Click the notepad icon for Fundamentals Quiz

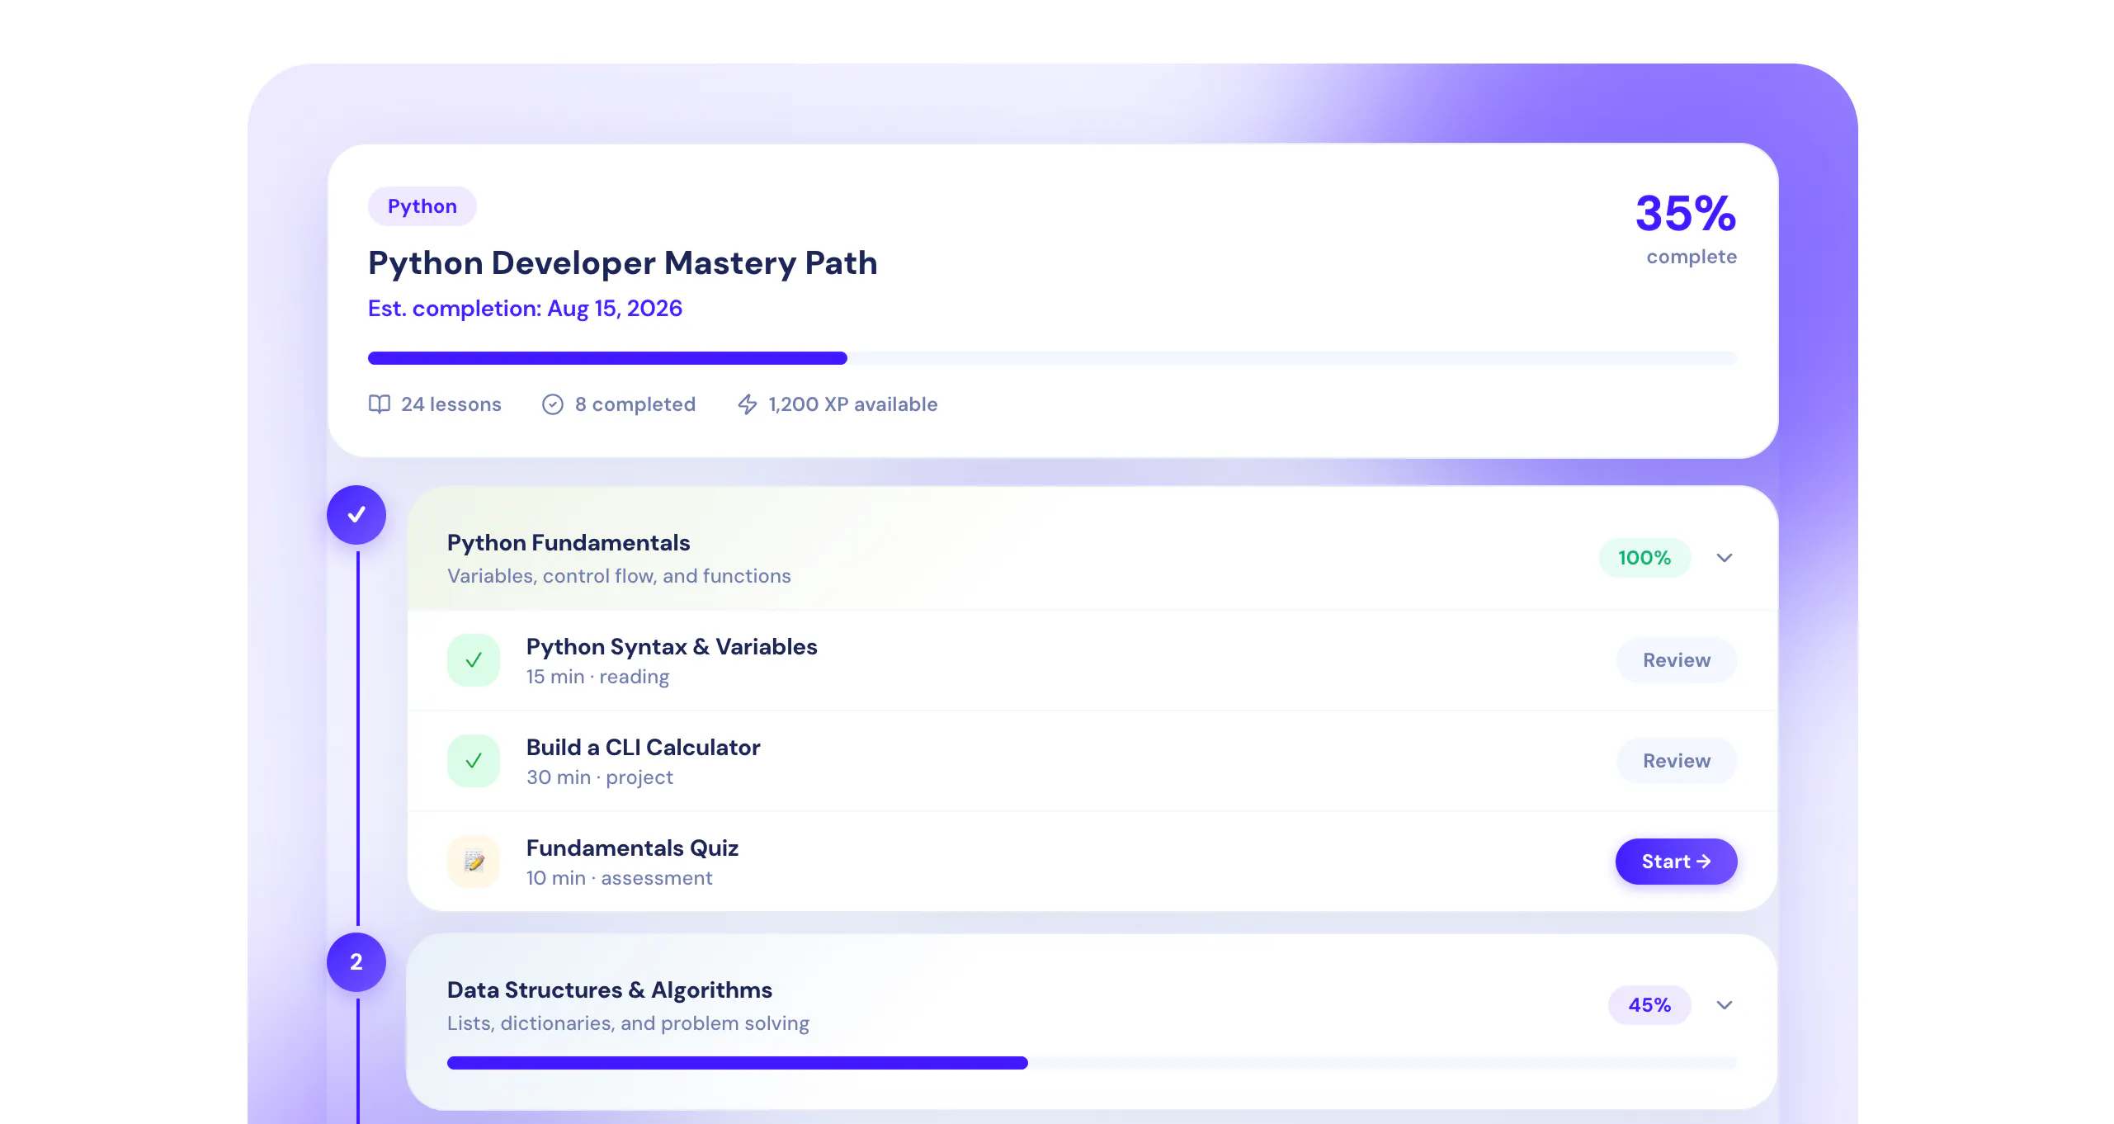pyautogui.click(x=474, y=862)
